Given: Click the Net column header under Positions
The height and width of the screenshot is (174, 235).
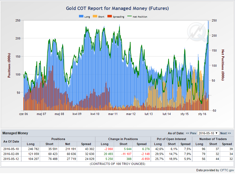Looking at the screenshot, I should [x=67, y=144].
